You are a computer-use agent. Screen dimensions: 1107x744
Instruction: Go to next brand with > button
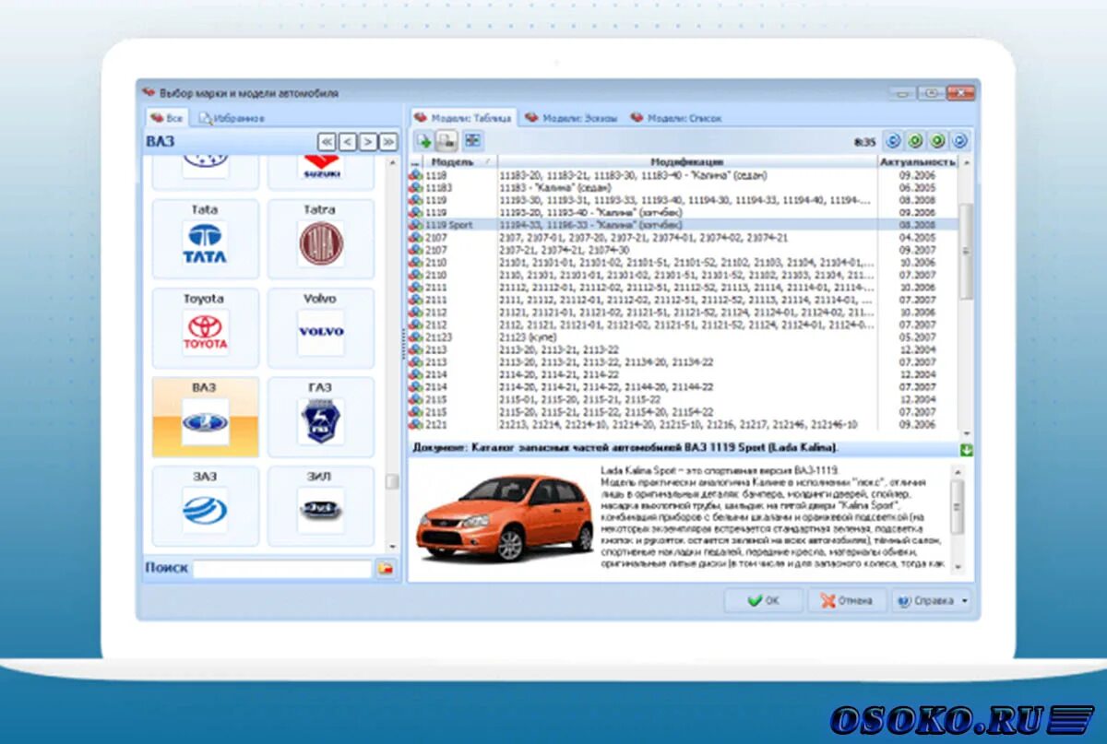coord(368,142)
